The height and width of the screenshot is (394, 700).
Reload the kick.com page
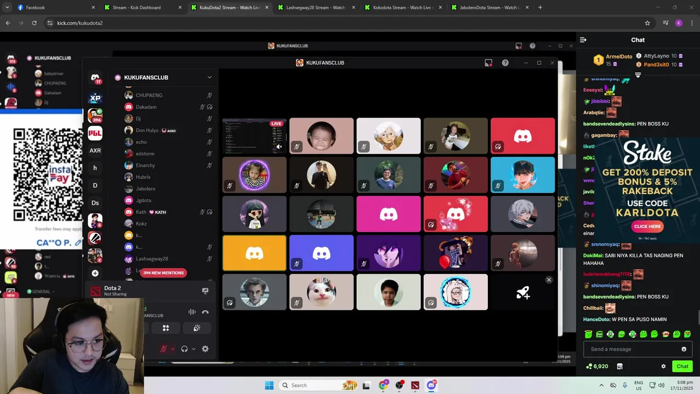coord(34,23)
